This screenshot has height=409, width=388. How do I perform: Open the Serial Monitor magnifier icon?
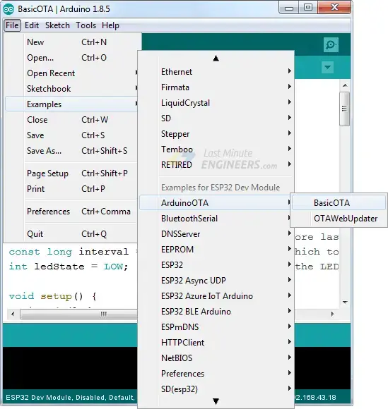point(331,45)
